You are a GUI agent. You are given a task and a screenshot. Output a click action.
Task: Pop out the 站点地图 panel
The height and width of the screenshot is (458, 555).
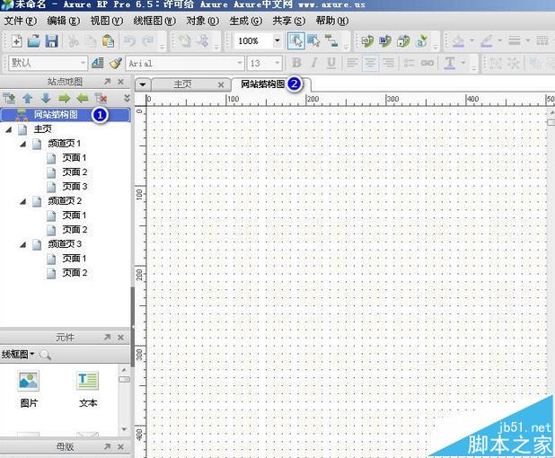point(108,82)
